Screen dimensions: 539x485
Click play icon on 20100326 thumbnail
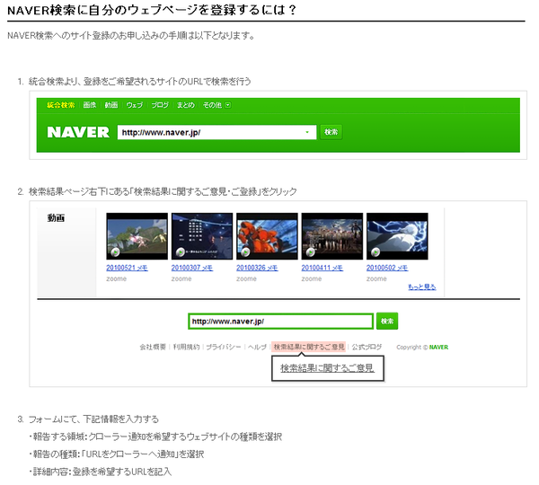coord(245,252)
